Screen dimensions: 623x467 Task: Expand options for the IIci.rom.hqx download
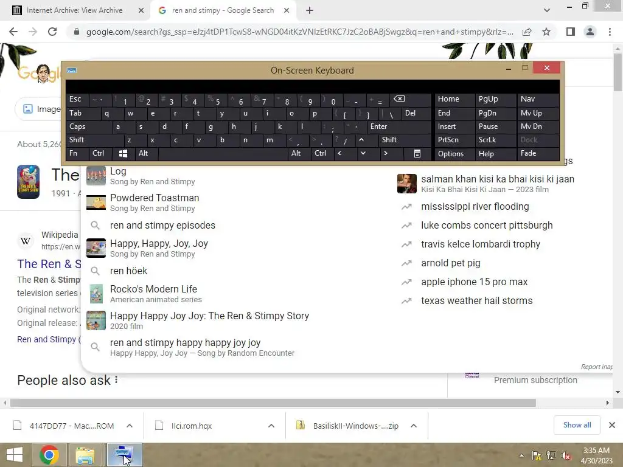(x=271, y=426)
